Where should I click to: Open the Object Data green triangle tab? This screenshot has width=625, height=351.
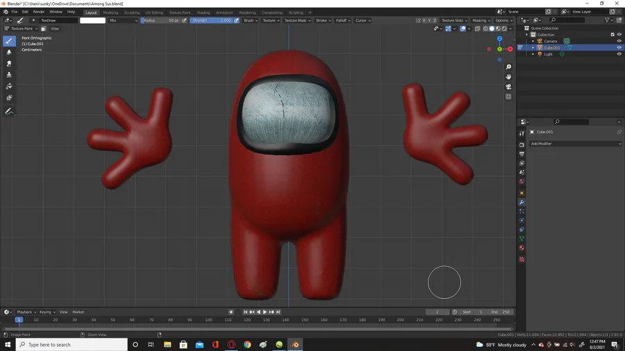(x=522, y=239)
